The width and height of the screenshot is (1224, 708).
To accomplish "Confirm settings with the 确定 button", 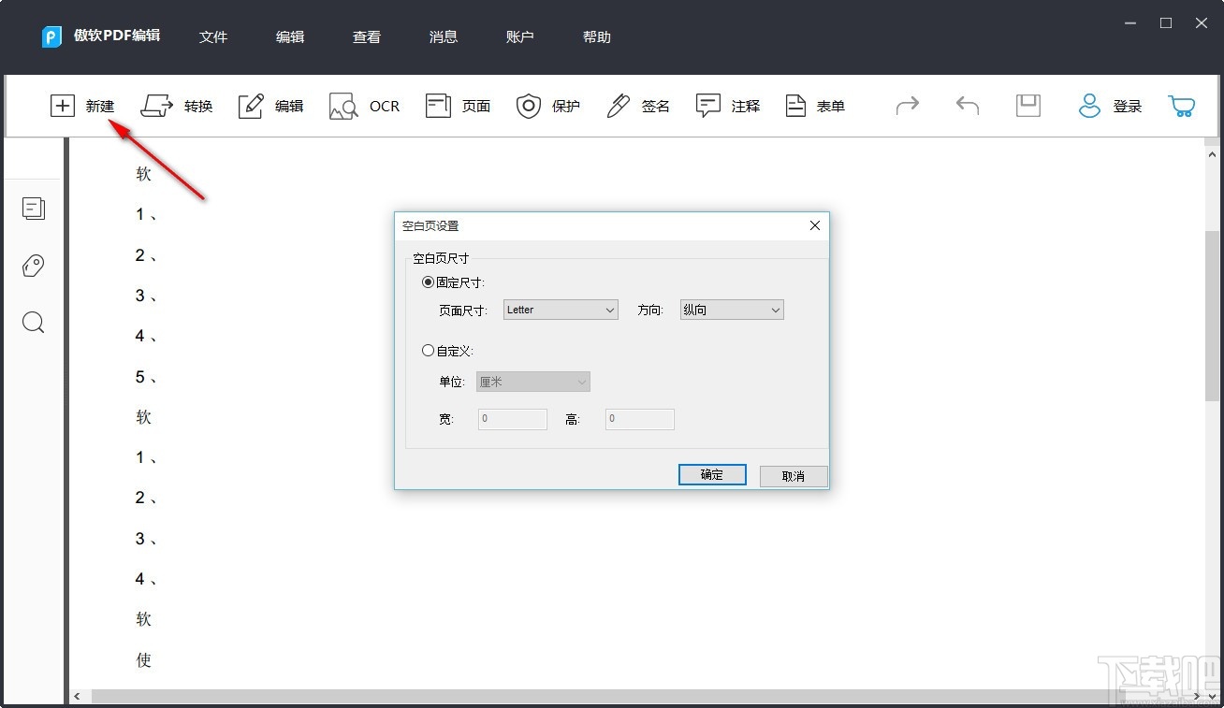I will pos(711,474).
